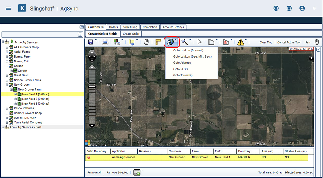Click the Raven R logo
Screen dimensions: 323x178
pyautogui.click(x=22, y=8)
